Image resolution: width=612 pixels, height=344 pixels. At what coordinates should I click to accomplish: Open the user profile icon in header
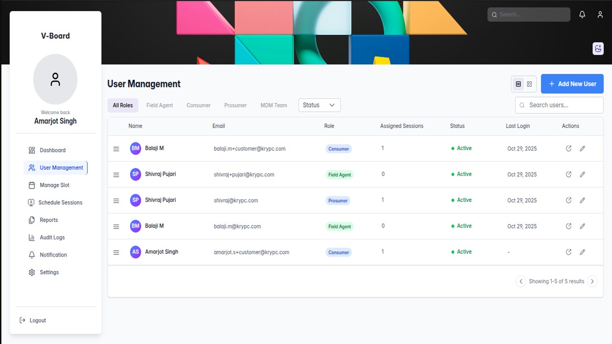[600, 15]
